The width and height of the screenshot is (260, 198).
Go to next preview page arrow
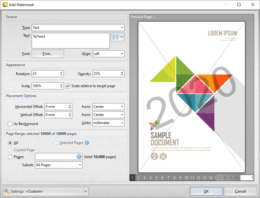225,178
